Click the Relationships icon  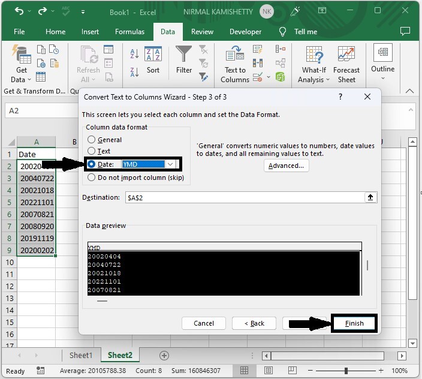(x=281, y=63)
